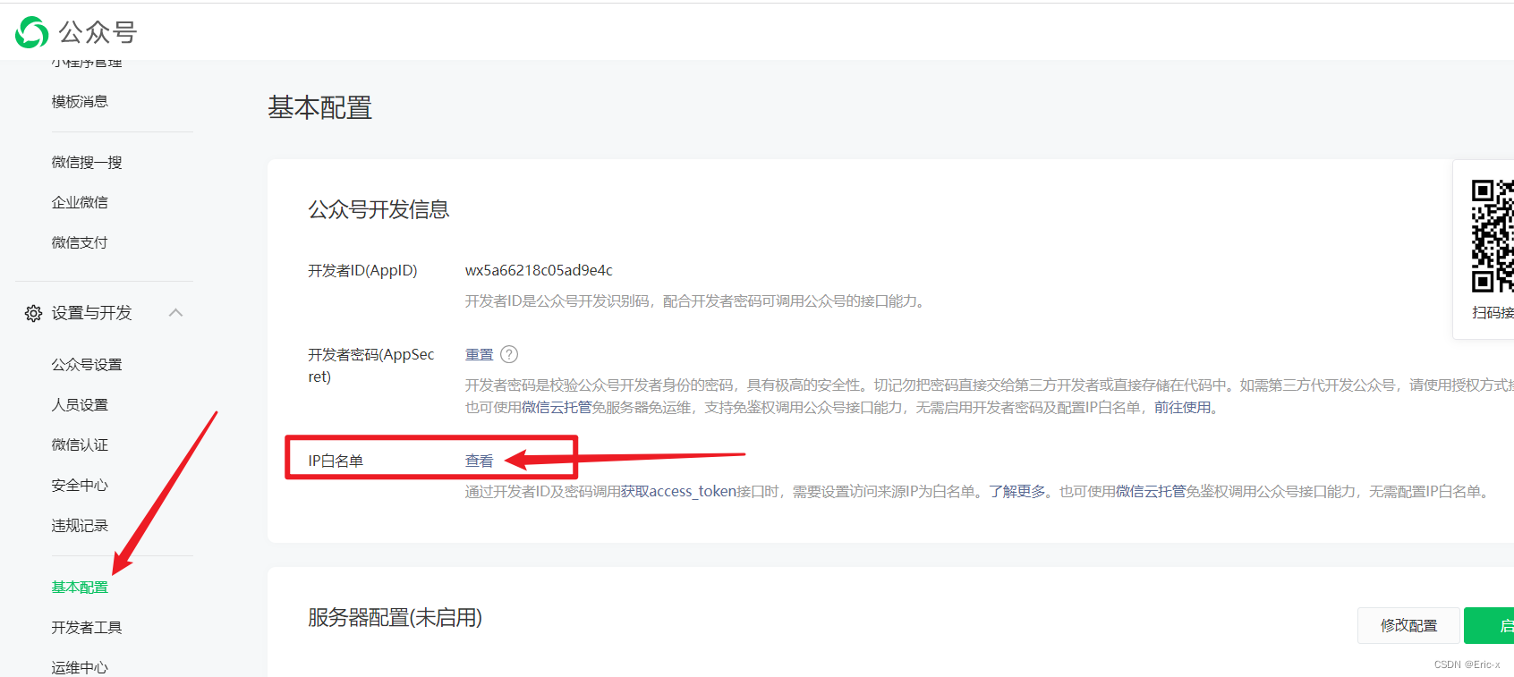1514x677 pixels.
Task: Click 获取access_token link
Action: (678, 492)
